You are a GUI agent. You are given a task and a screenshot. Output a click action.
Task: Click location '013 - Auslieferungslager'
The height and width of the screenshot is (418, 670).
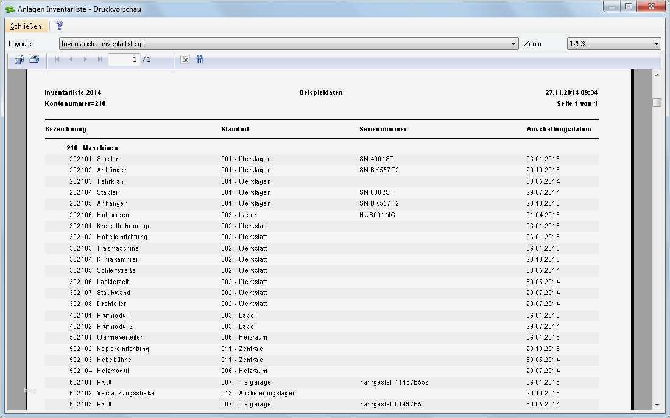click(258, 393)
